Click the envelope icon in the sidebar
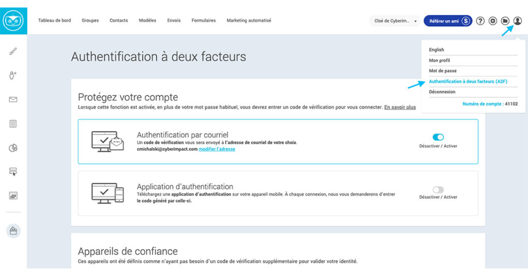The width and height of the screenshot is (528, 276). (13, 99)
